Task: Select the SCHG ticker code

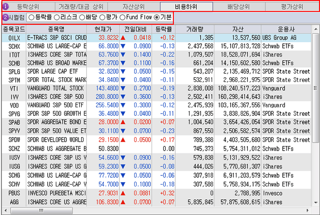Action: pos(14,175)
